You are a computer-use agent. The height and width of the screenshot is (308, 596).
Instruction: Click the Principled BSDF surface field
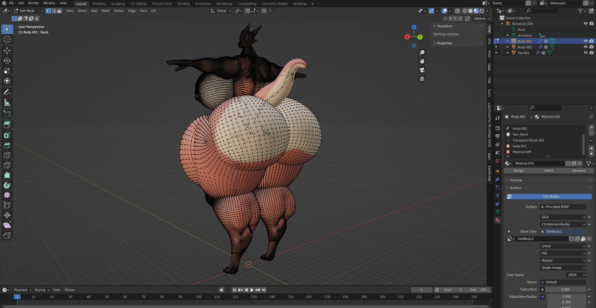(563, 207)
